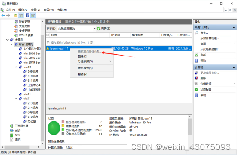
Task: Select win 2019 Ser group in tree
Action: [32, 62]
